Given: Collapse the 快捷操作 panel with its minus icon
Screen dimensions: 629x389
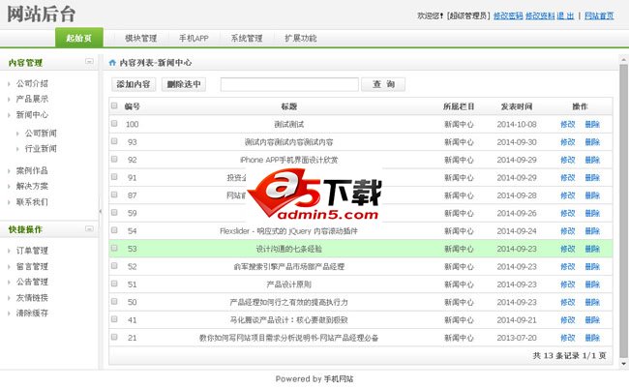Looking at the screenshot, I should 89,228.
